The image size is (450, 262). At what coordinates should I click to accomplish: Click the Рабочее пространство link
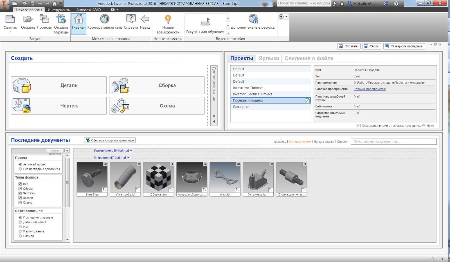[x=370, y=89]
